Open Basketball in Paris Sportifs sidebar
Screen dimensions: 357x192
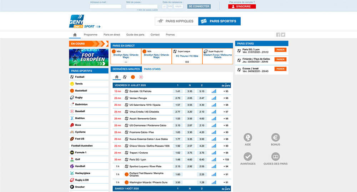(x=89, y=90)
